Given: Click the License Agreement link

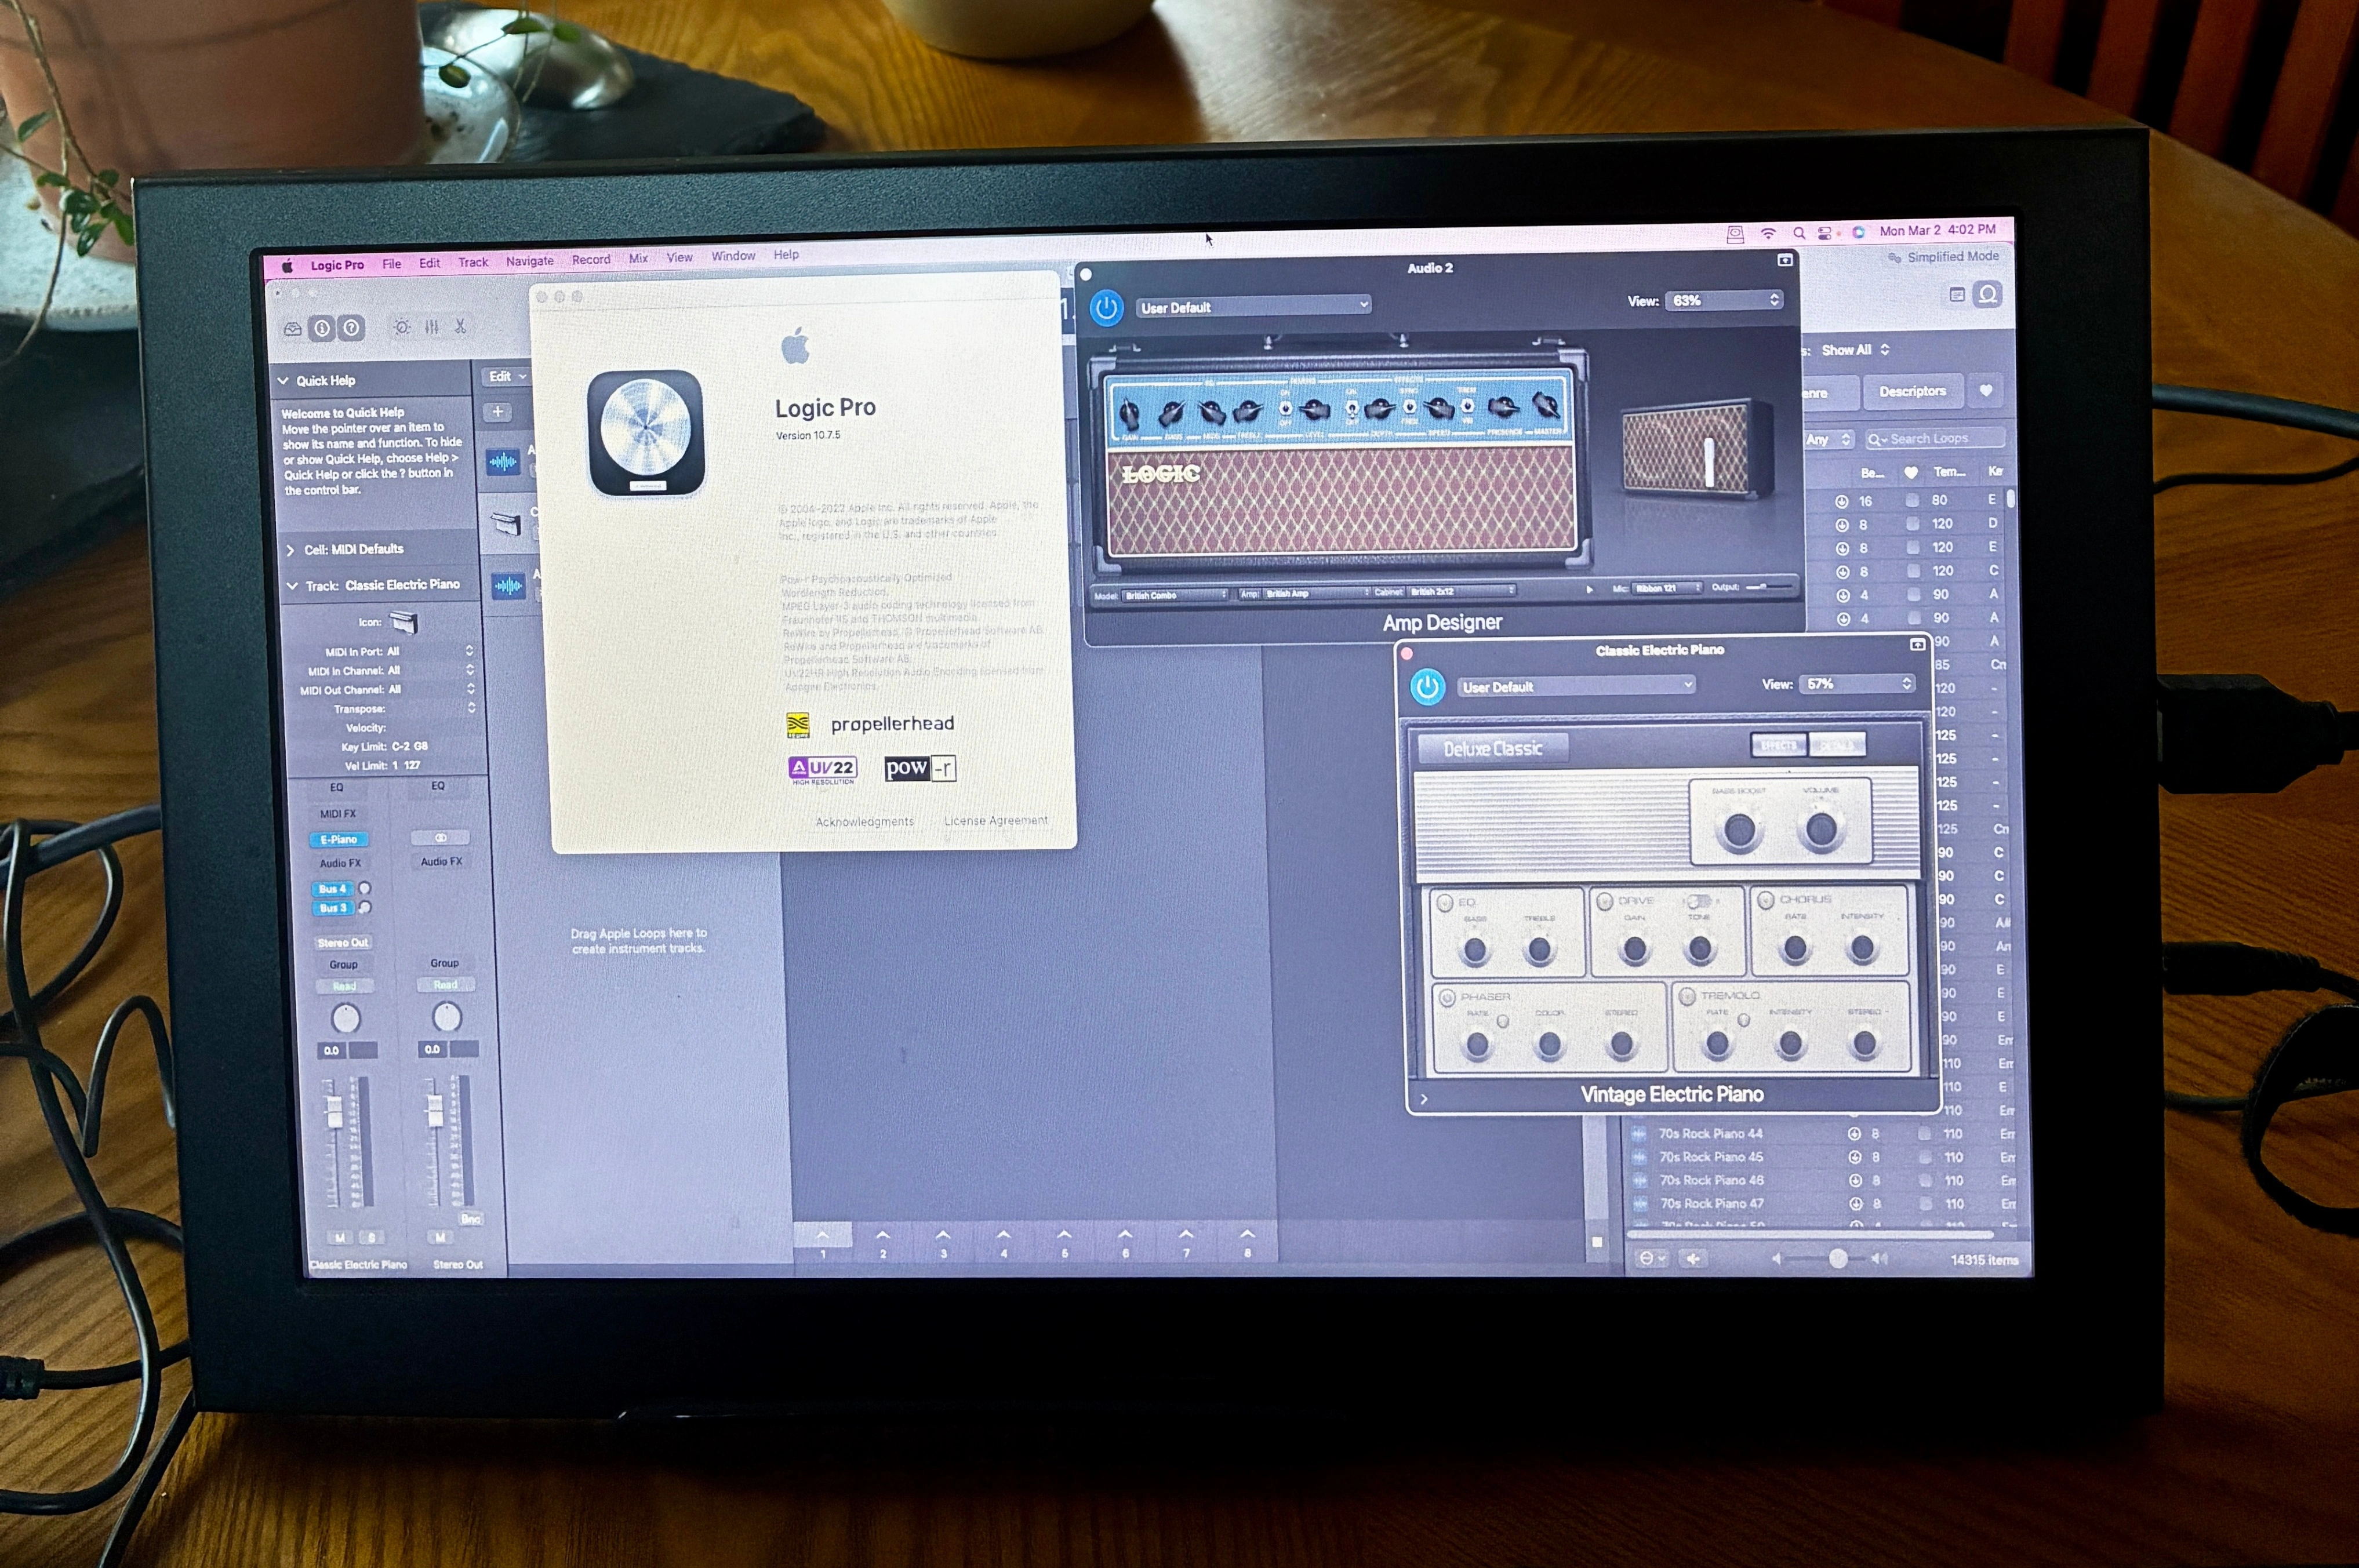Looking at the screenshot, I should pos(995,820).
